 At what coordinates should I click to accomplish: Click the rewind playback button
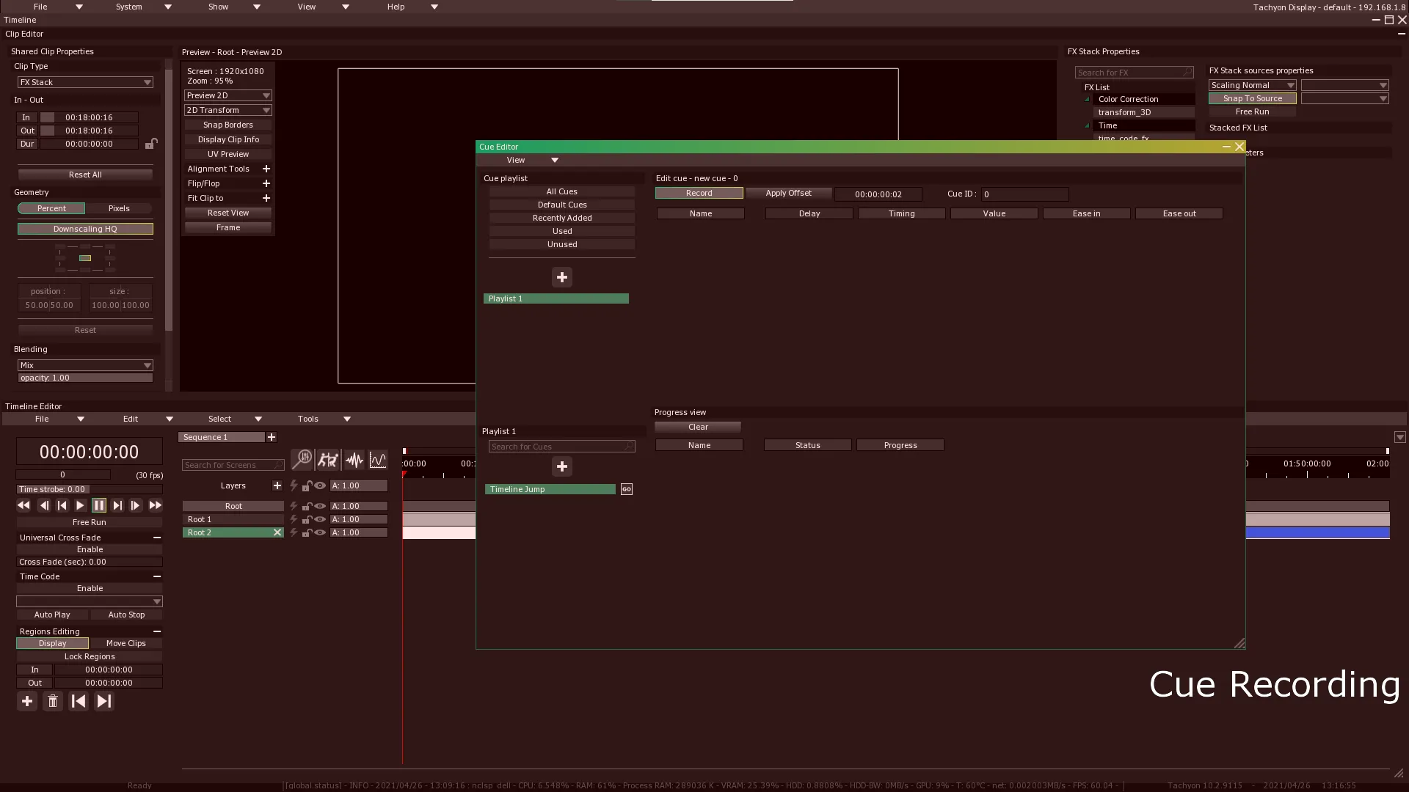tap(23, 505)
